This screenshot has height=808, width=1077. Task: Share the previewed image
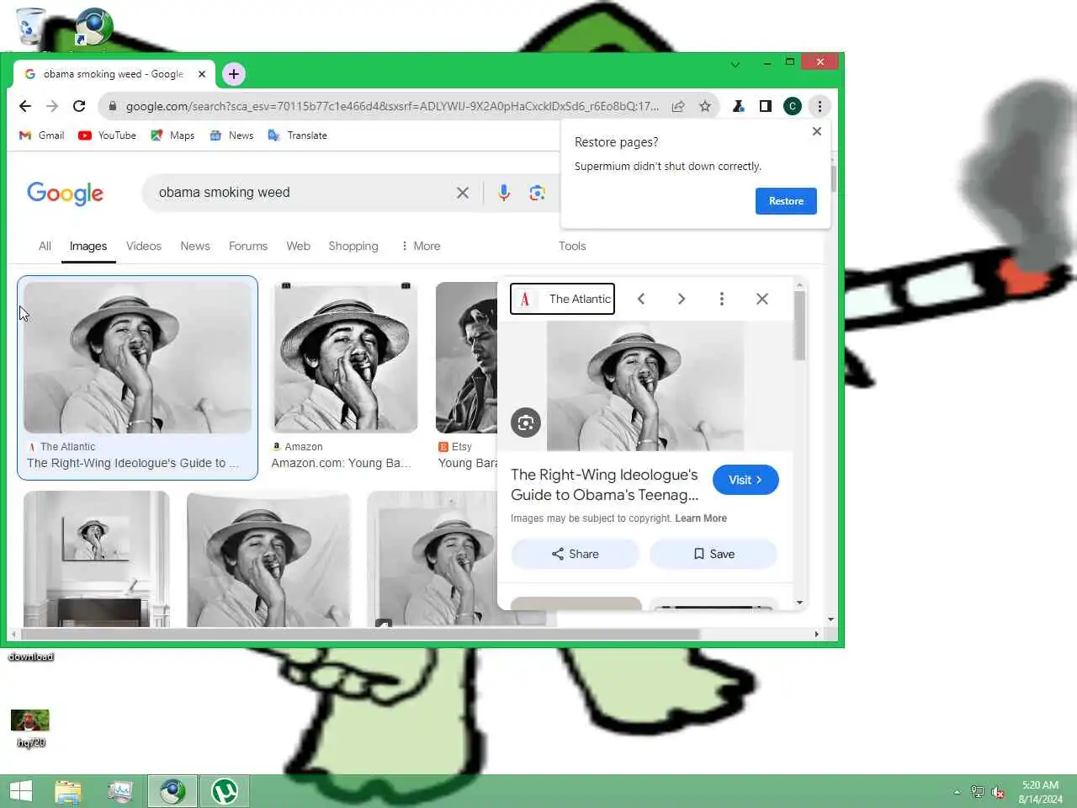[576, 554]
